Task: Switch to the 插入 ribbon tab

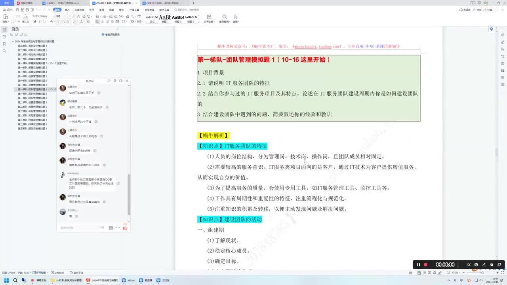Action: click(x=67, y=9)
